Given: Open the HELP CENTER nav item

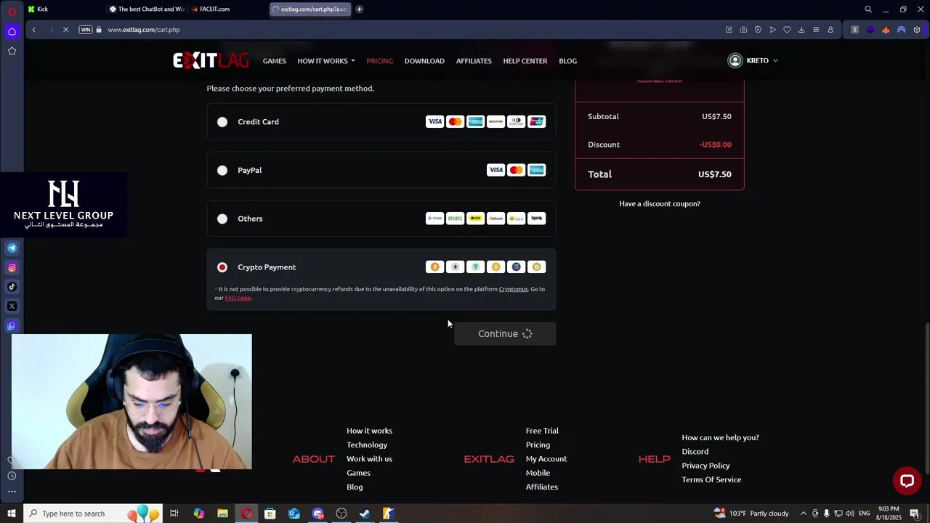Looking at the screenshot, I should pos(525,61).
